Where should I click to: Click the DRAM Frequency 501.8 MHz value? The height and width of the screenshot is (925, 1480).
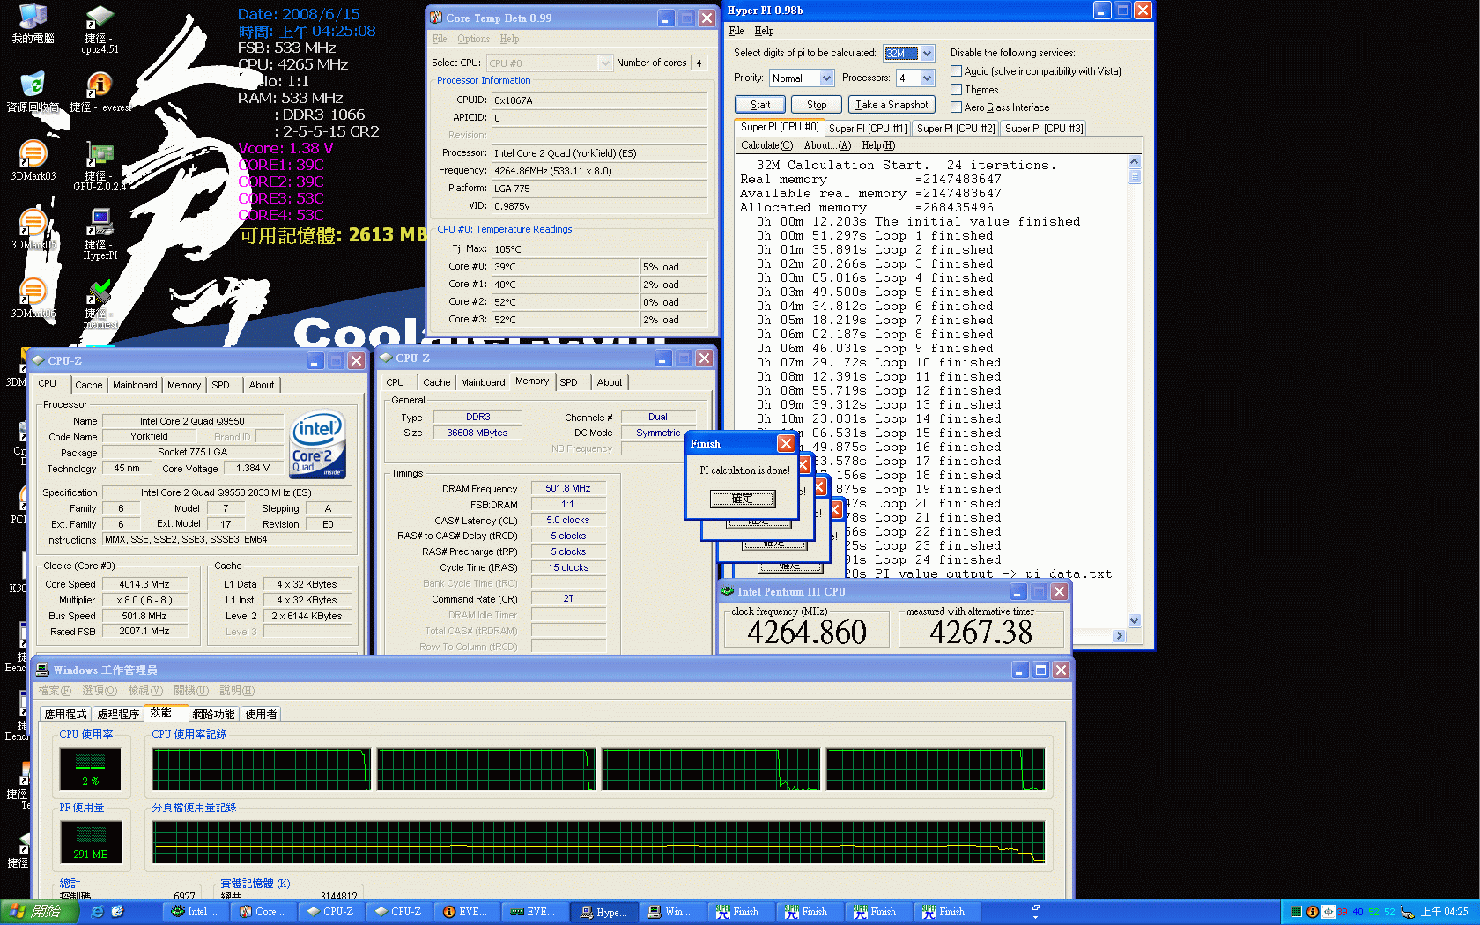click(x=568, y=488)
